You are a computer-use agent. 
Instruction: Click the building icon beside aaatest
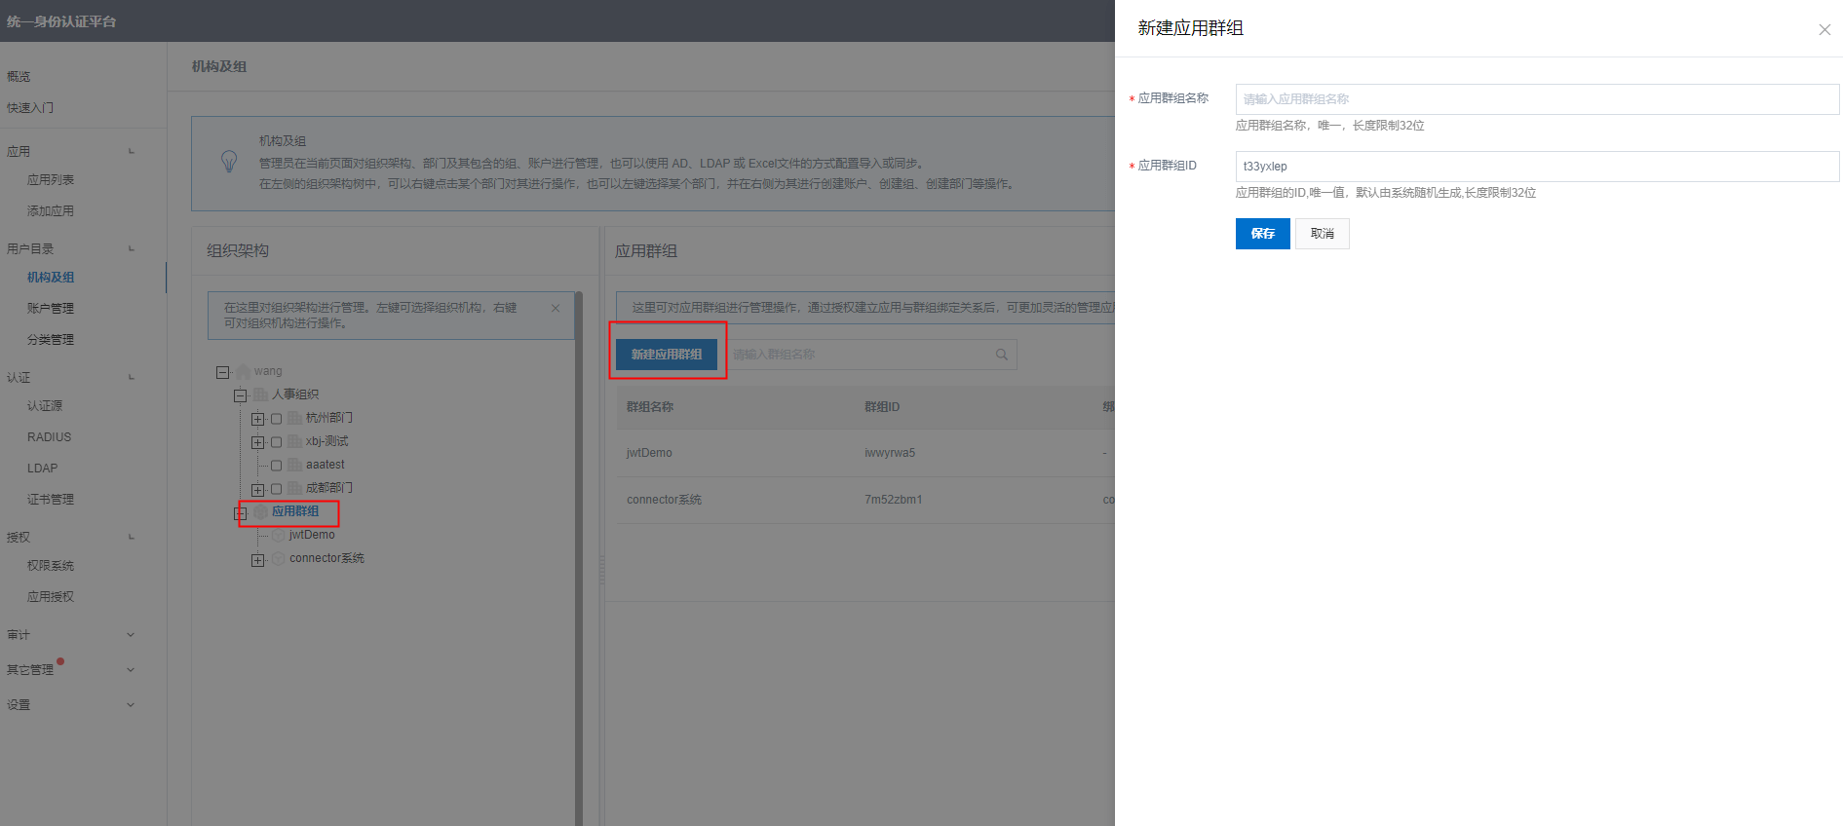click(x=294, y=465)
